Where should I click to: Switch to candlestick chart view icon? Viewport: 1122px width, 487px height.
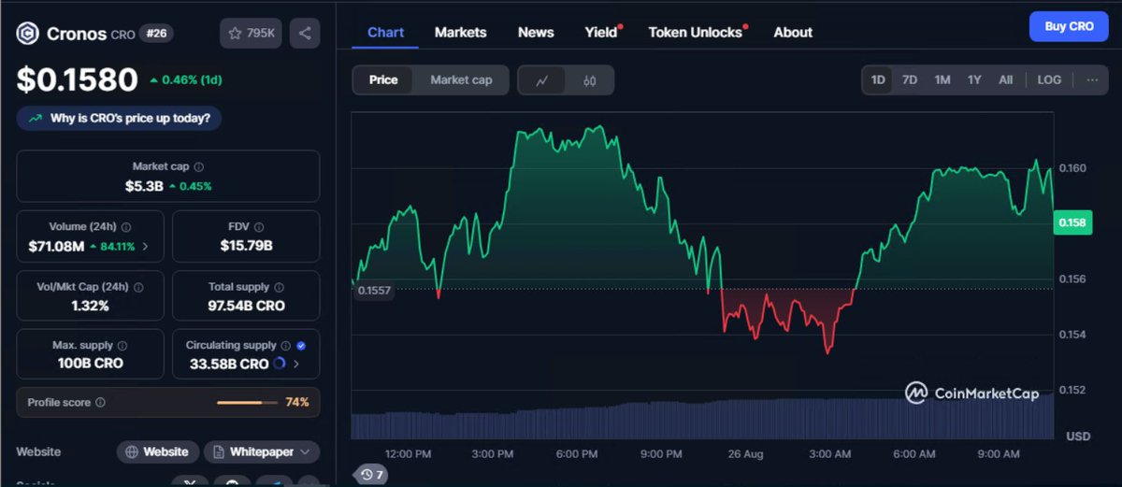[589, 80]
